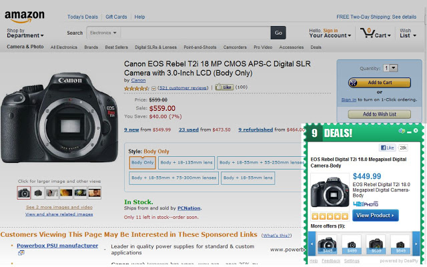Click the DealPly dp logo icon
Image resolution: width=427 pixels, height=267 pixels.
402,131
